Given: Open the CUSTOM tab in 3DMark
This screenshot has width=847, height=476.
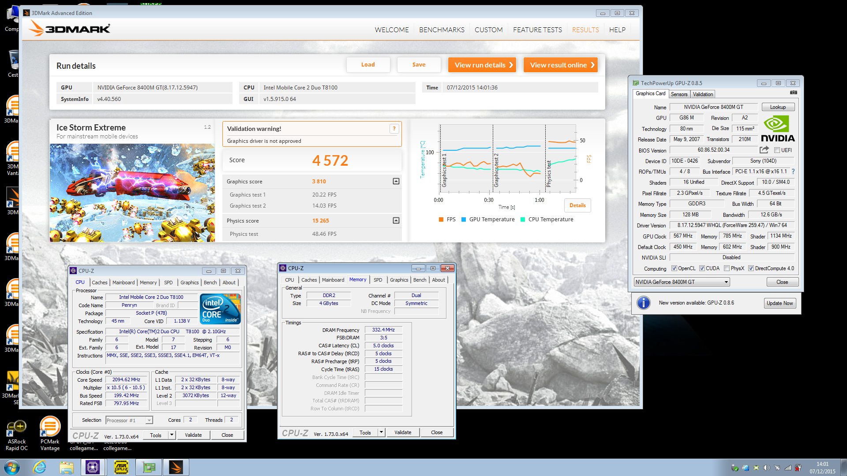Looking at the screenshot, I should click(x=488, y=30).
